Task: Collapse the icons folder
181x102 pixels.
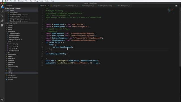Action: coord(7,42)
